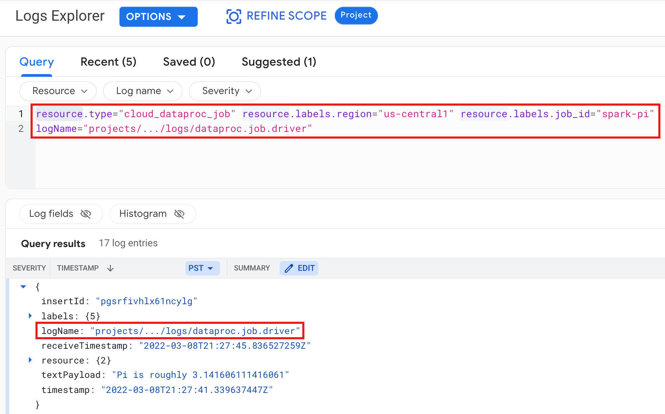Open the Resource filter dropdown

(58, 91)
